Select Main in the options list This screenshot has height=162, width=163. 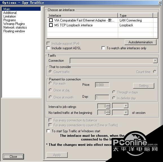21,9
